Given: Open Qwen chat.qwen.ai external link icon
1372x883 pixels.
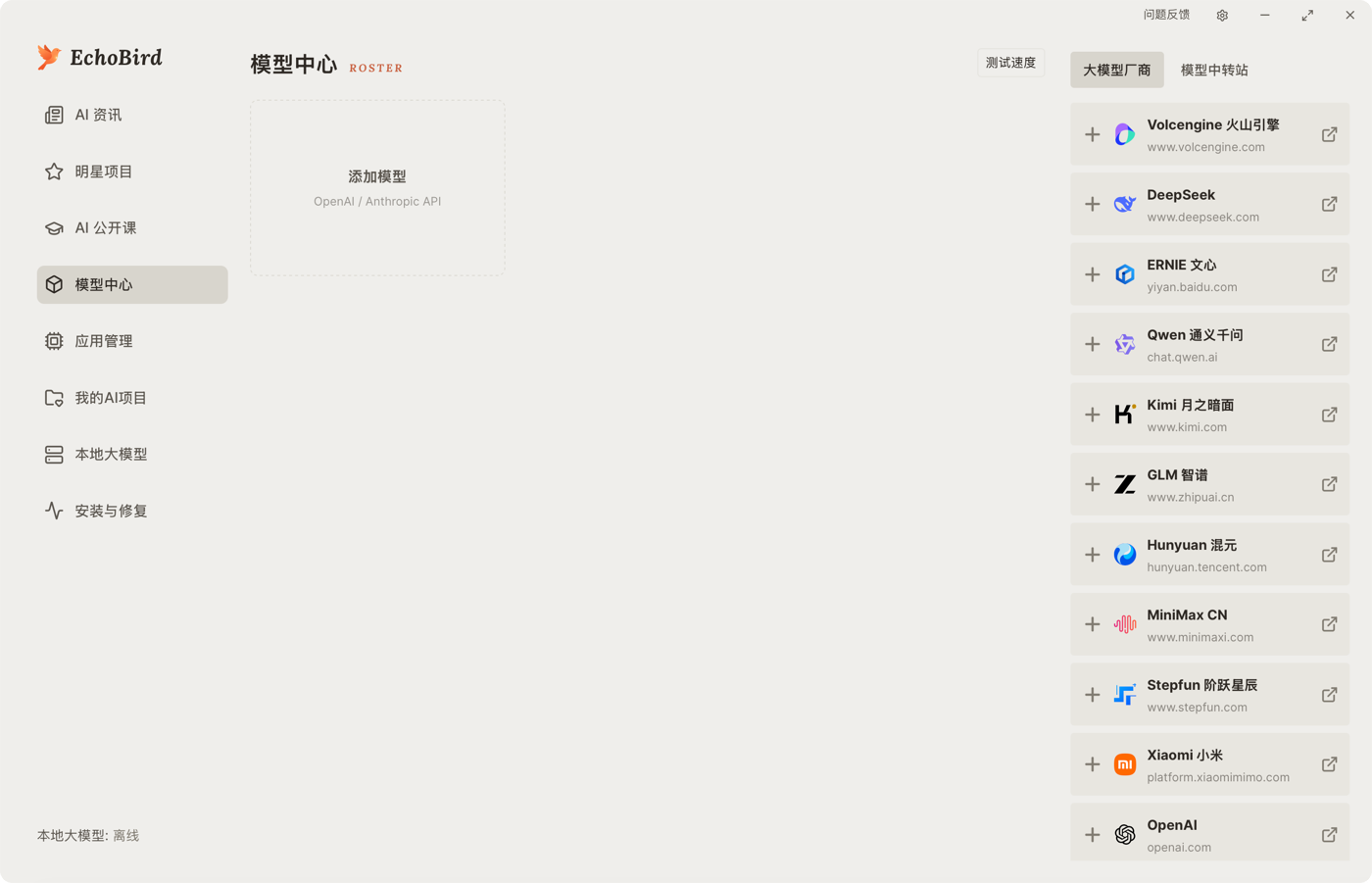Looking at the screenshot, I should coord(1329,345).
